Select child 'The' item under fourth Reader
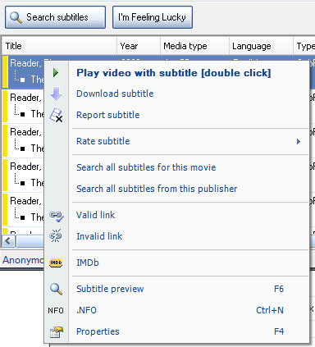 [37, 182]
